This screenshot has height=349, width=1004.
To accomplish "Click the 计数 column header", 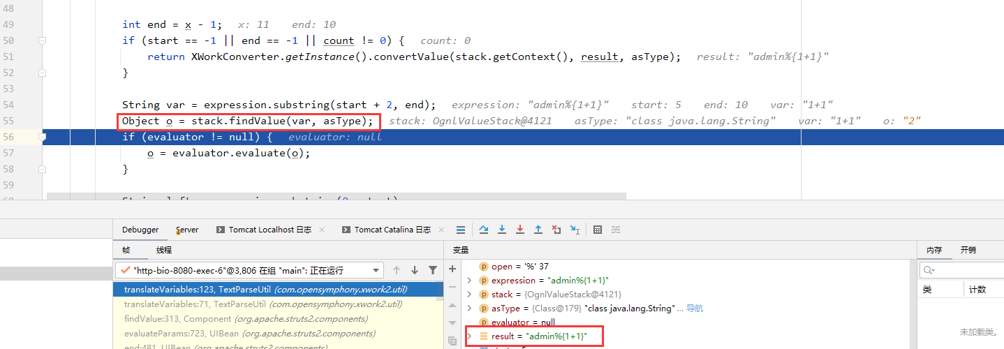I will click(x=984, y=289).
